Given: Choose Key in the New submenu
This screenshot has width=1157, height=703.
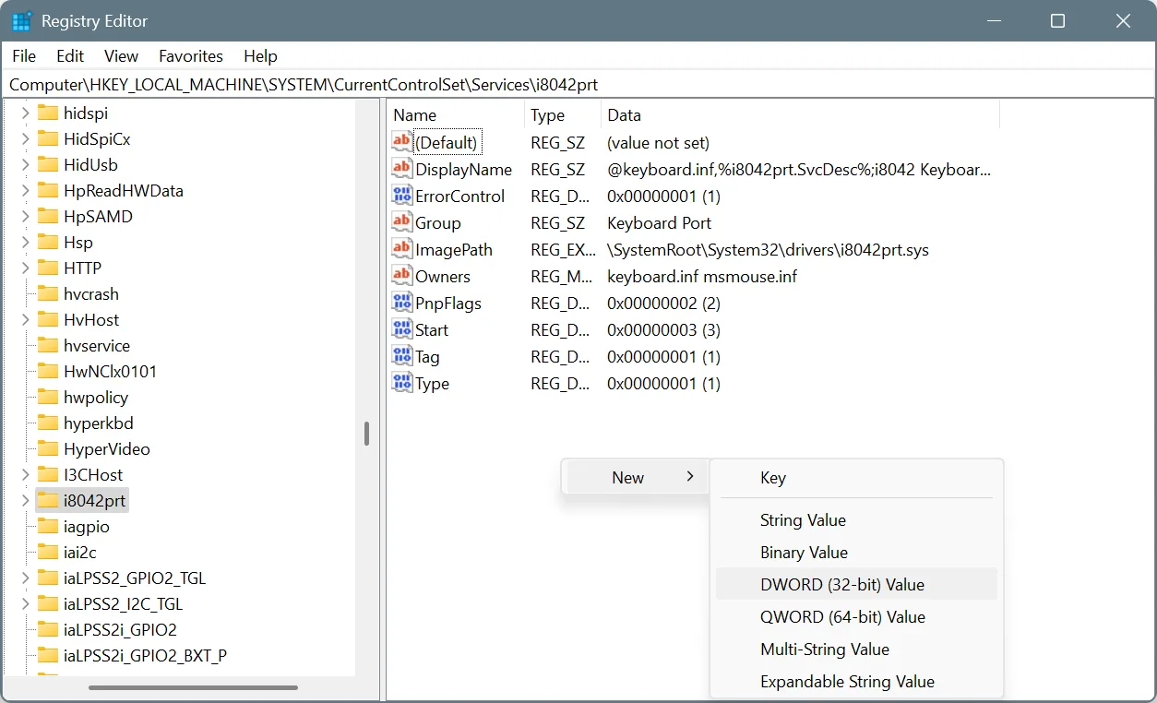Looking at the screenshot, I should [856, 477].
